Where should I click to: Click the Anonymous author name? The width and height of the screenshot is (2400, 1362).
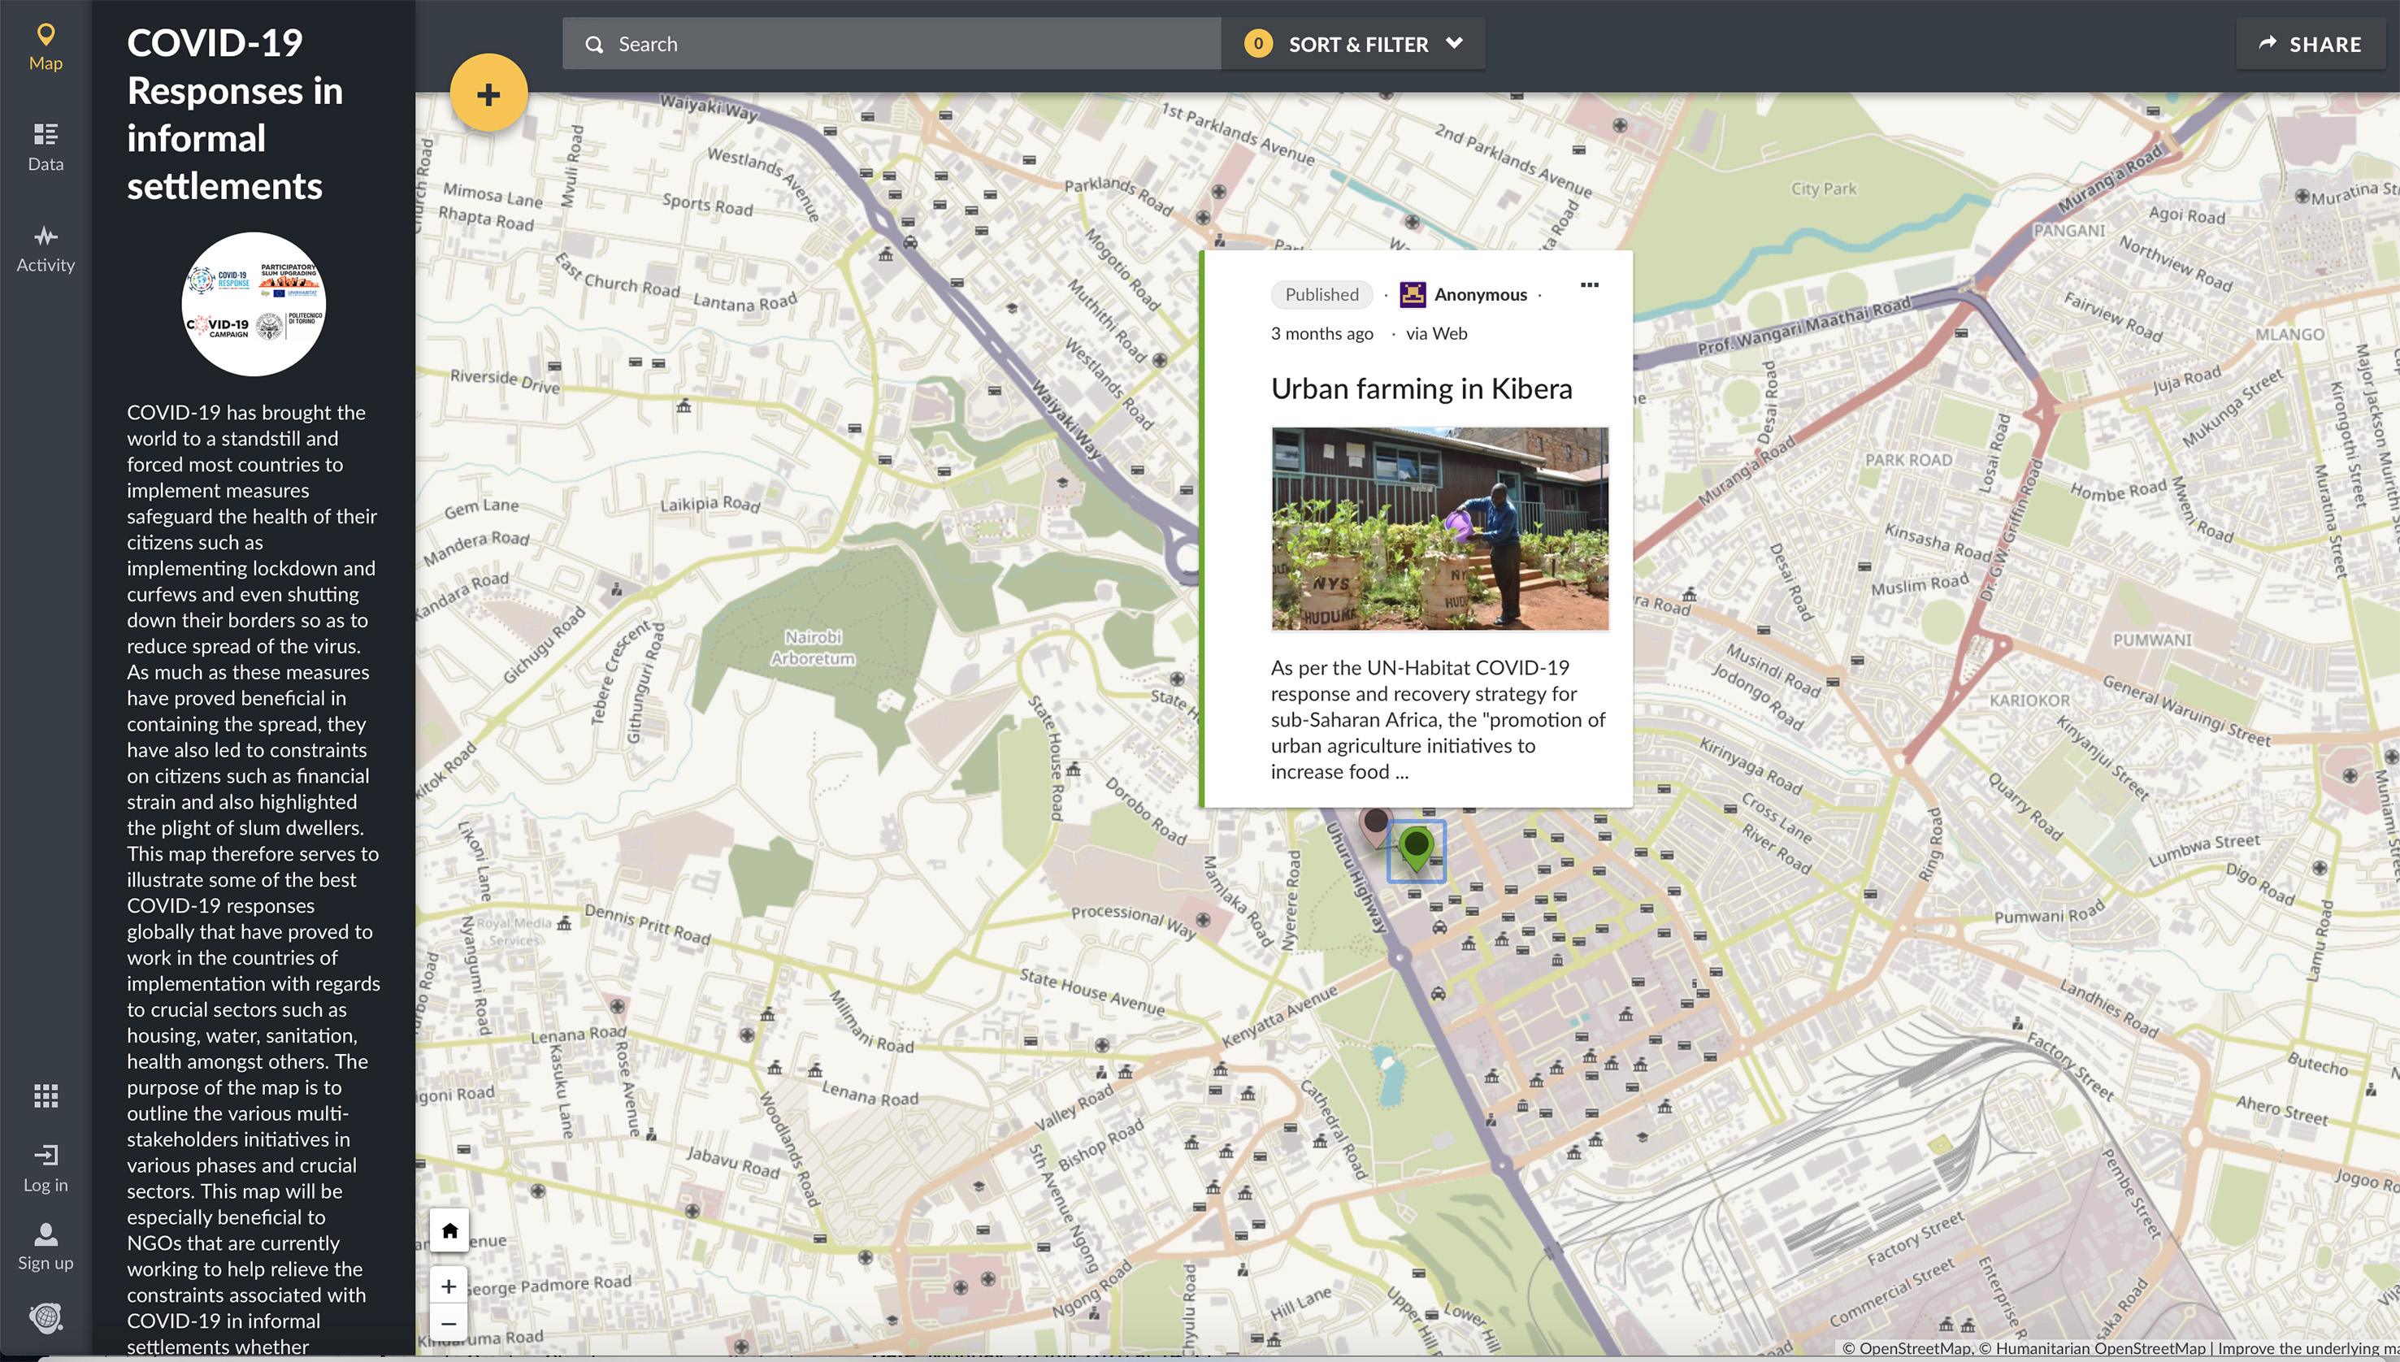click(1481, 295)
